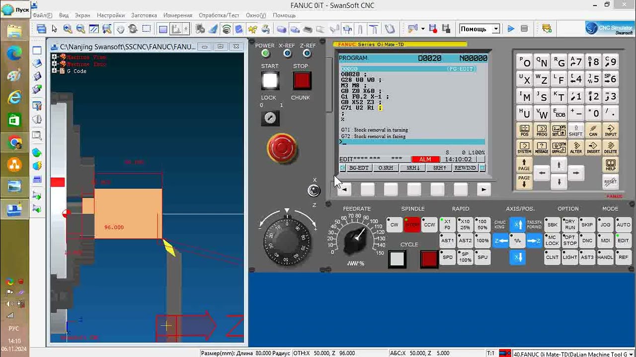The image size is (636, 357).
Task: Click the BG-EDT softkey label
Action: 359,168
